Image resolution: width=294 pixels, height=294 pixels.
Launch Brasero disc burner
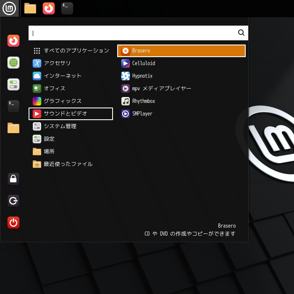coord(181,51)
